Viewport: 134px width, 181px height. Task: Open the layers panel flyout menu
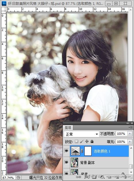point(131,127)
